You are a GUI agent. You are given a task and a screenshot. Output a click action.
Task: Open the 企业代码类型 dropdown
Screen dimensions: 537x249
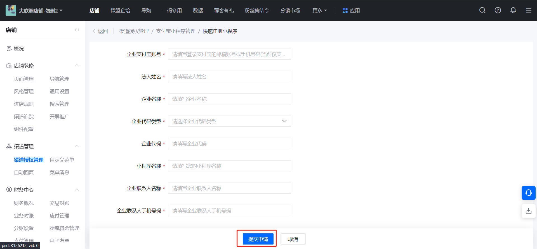pyautogui.click(x=229, y=121)
